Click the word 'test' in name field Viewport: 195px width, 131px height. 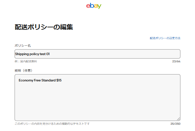43,54
